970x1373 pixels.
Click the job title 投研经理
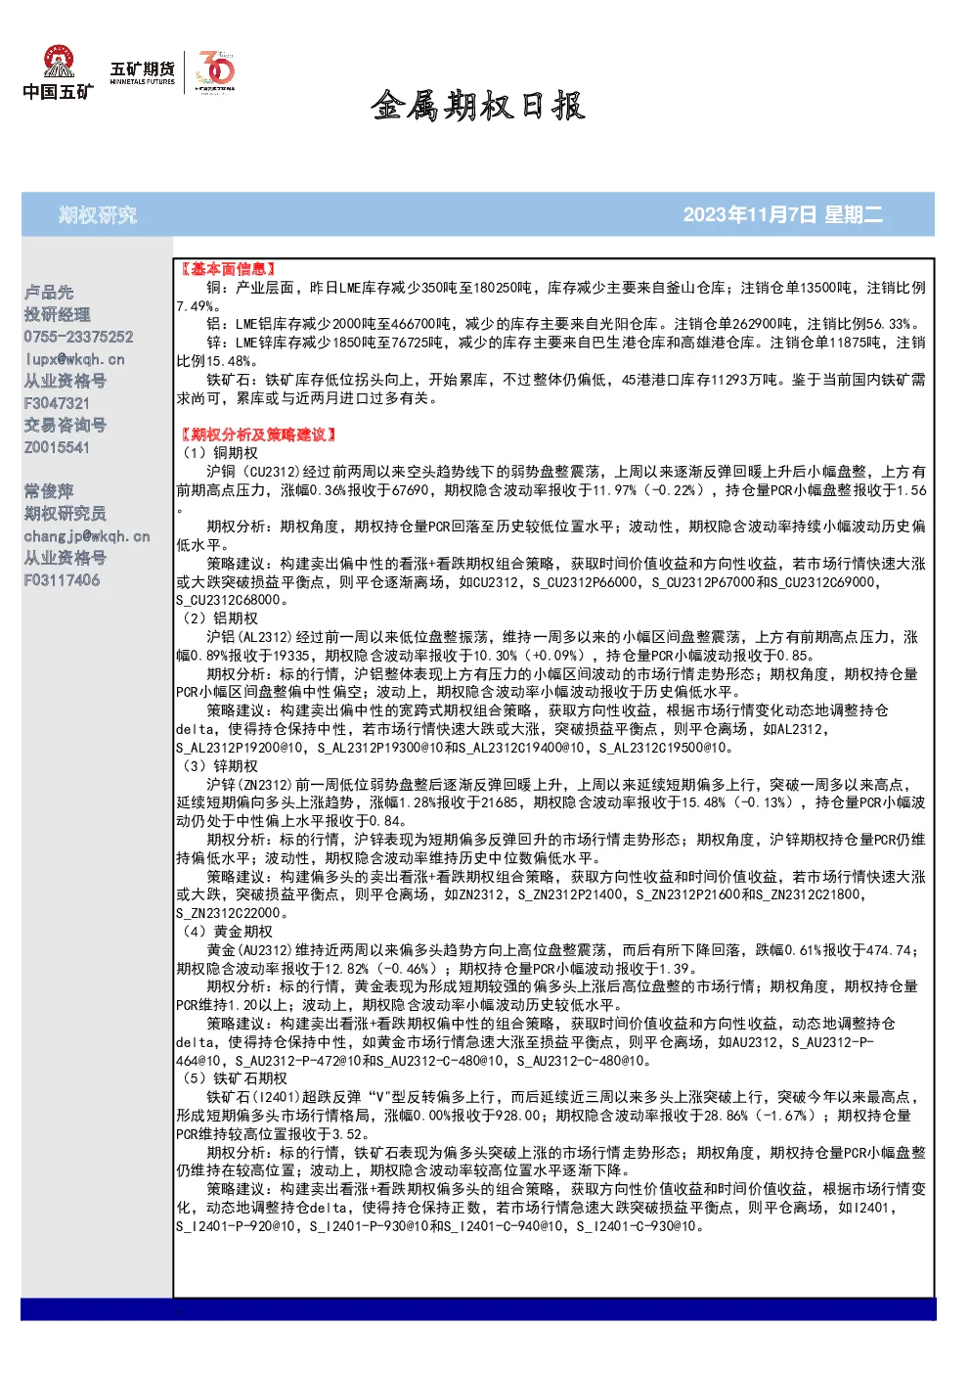click(x=58, y=315)
